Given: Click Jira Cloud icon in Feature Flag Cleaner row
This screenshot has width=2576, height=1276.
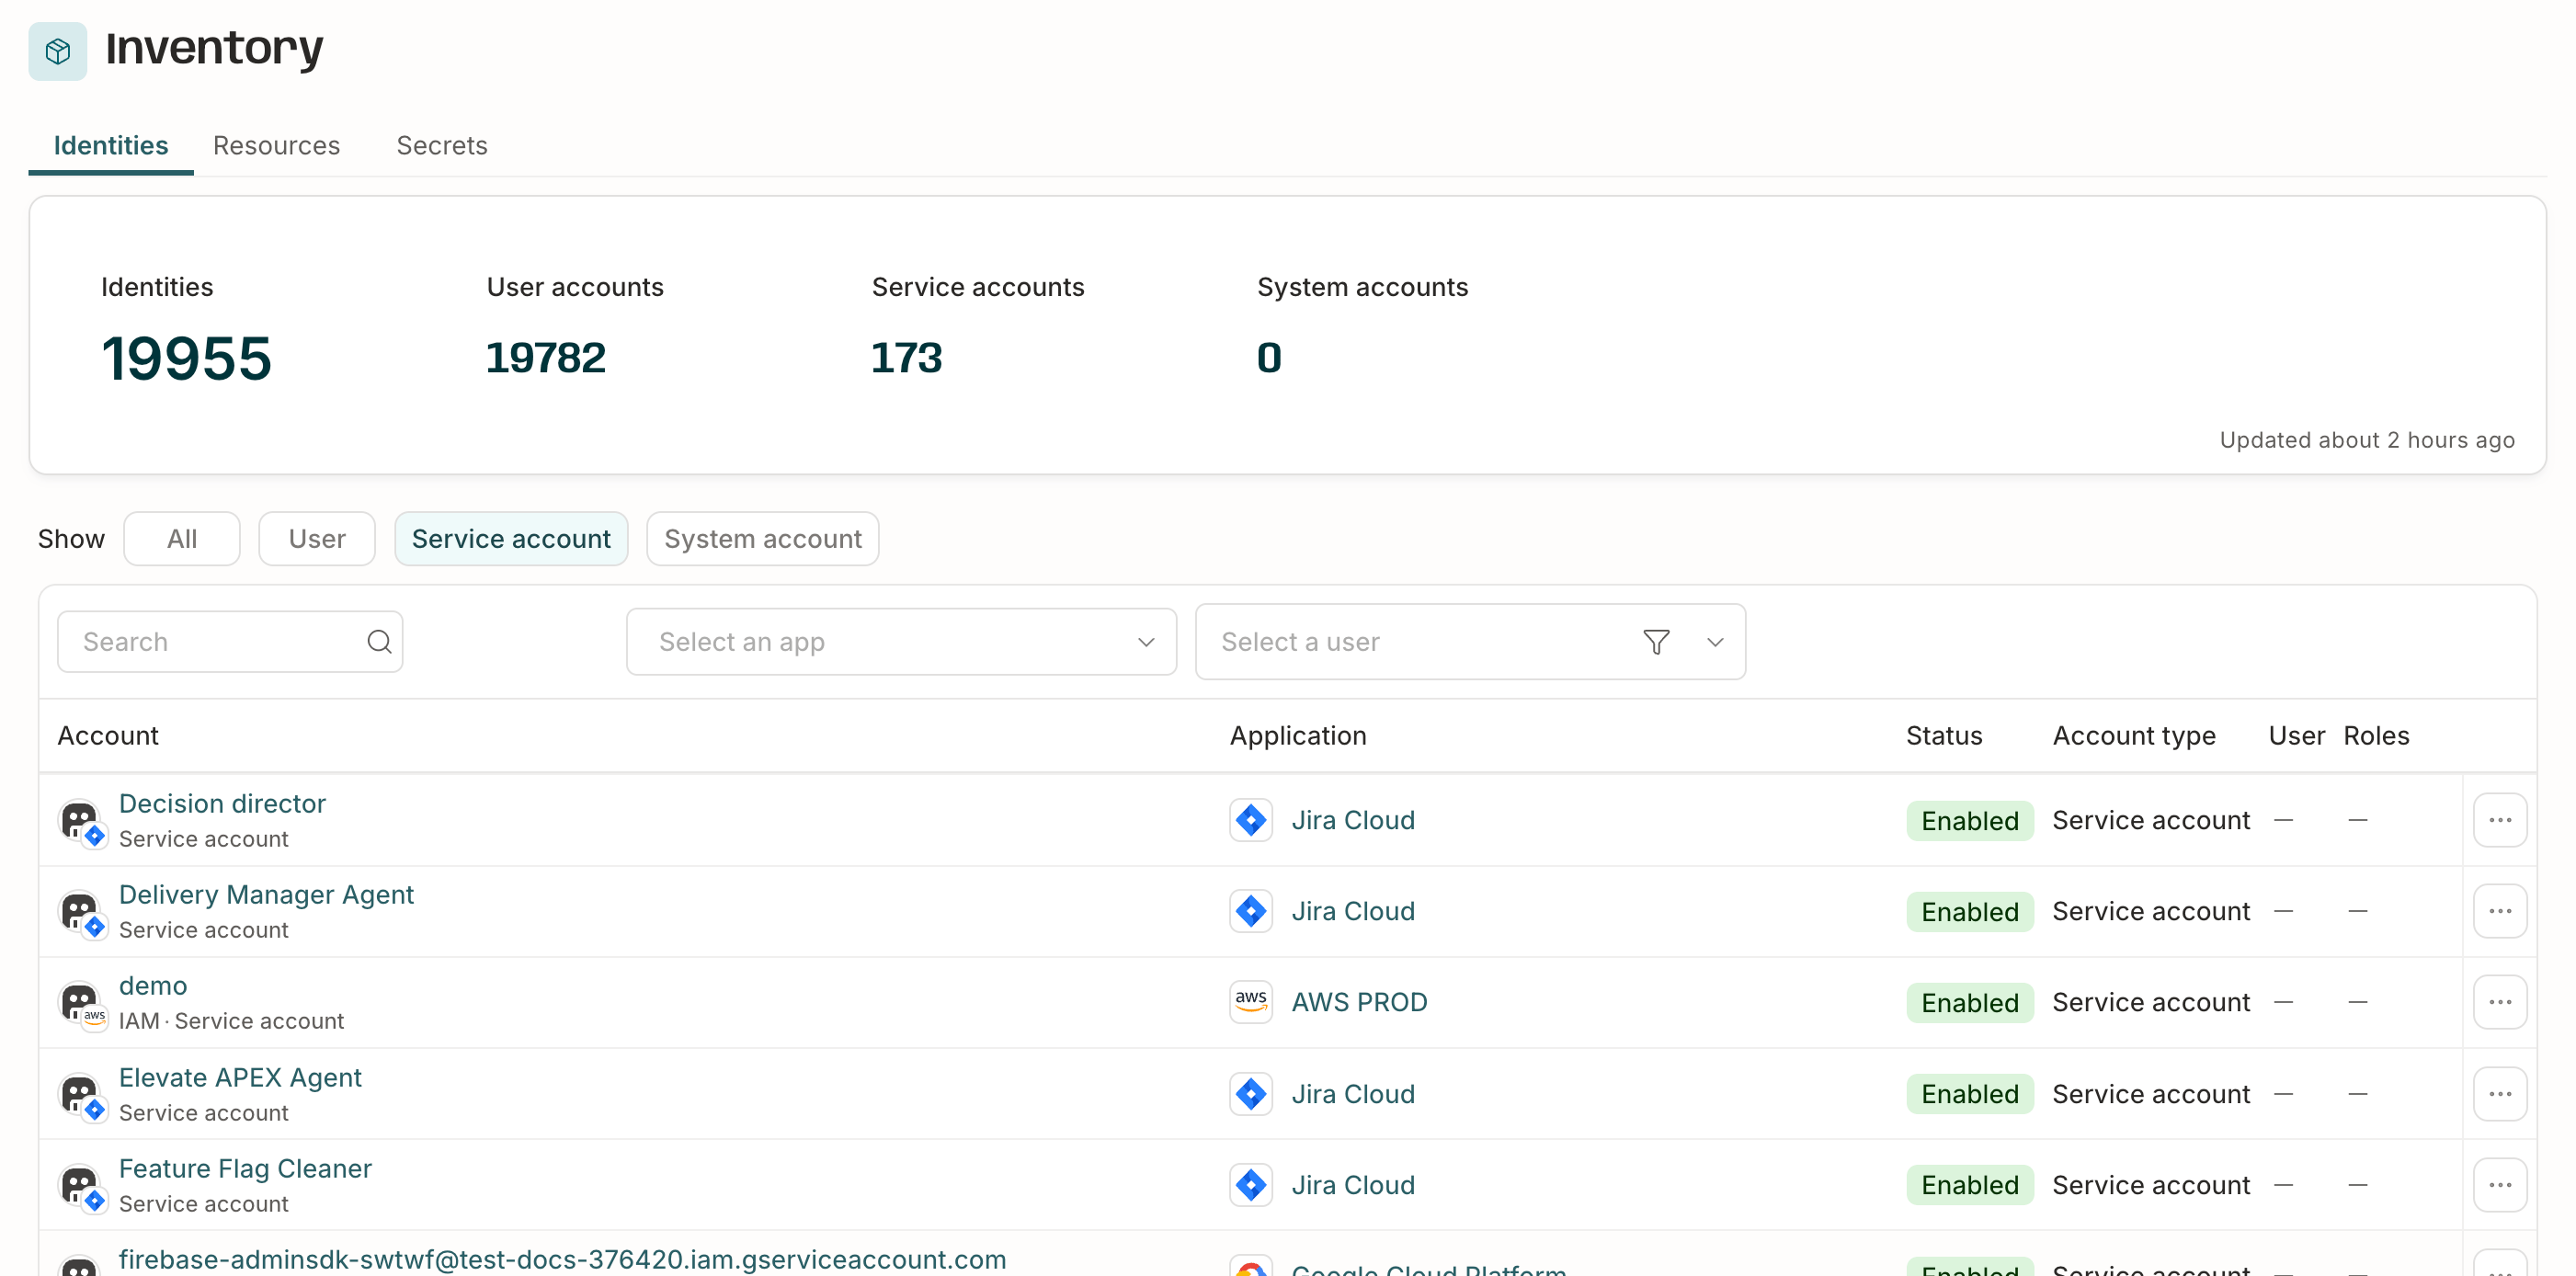Looking at the screenshot, I should point(1250,1185).
